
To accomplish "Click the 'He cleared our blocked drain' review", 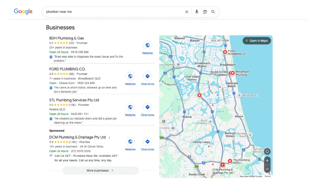I will 85,121.
